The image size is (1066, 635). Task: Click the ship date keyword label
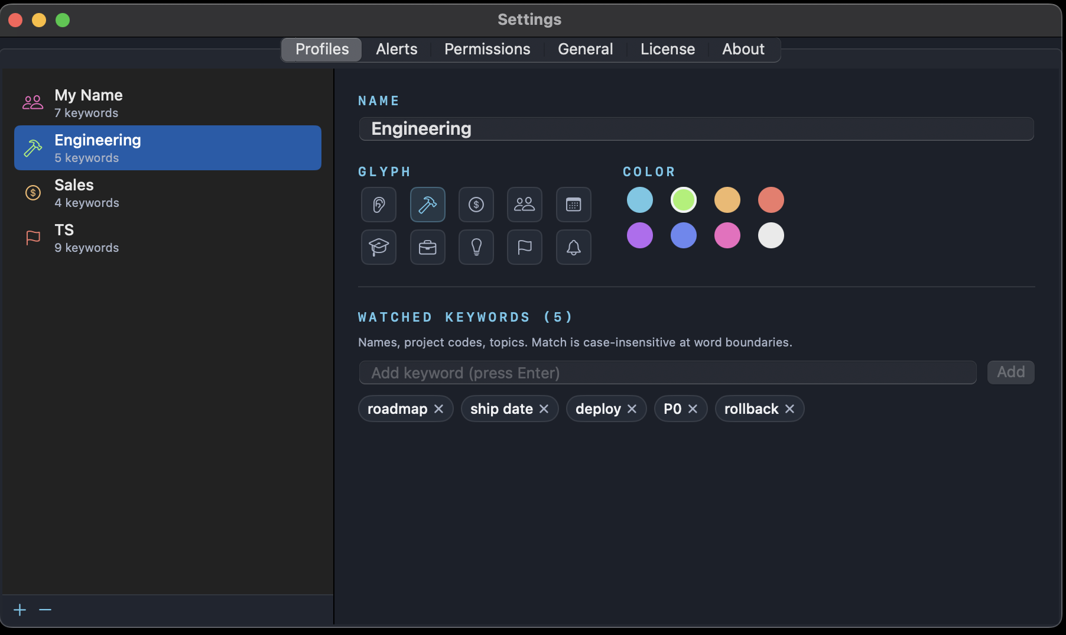502,409
